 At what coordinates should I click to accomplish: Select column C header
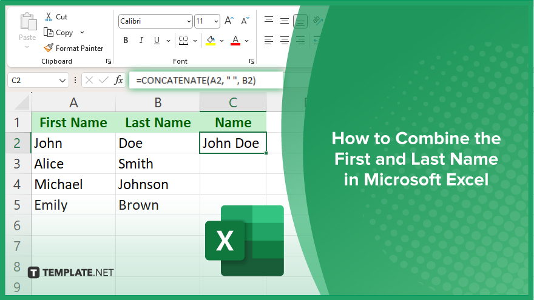[233, 102]
